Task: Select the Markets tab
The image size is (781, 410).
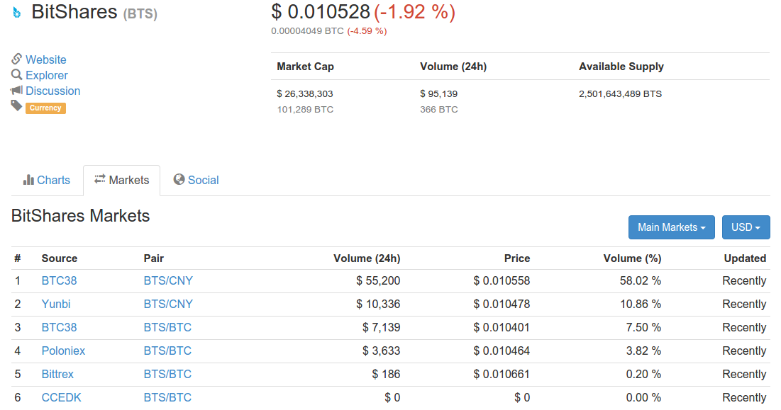Action: [x=121, y=180]
